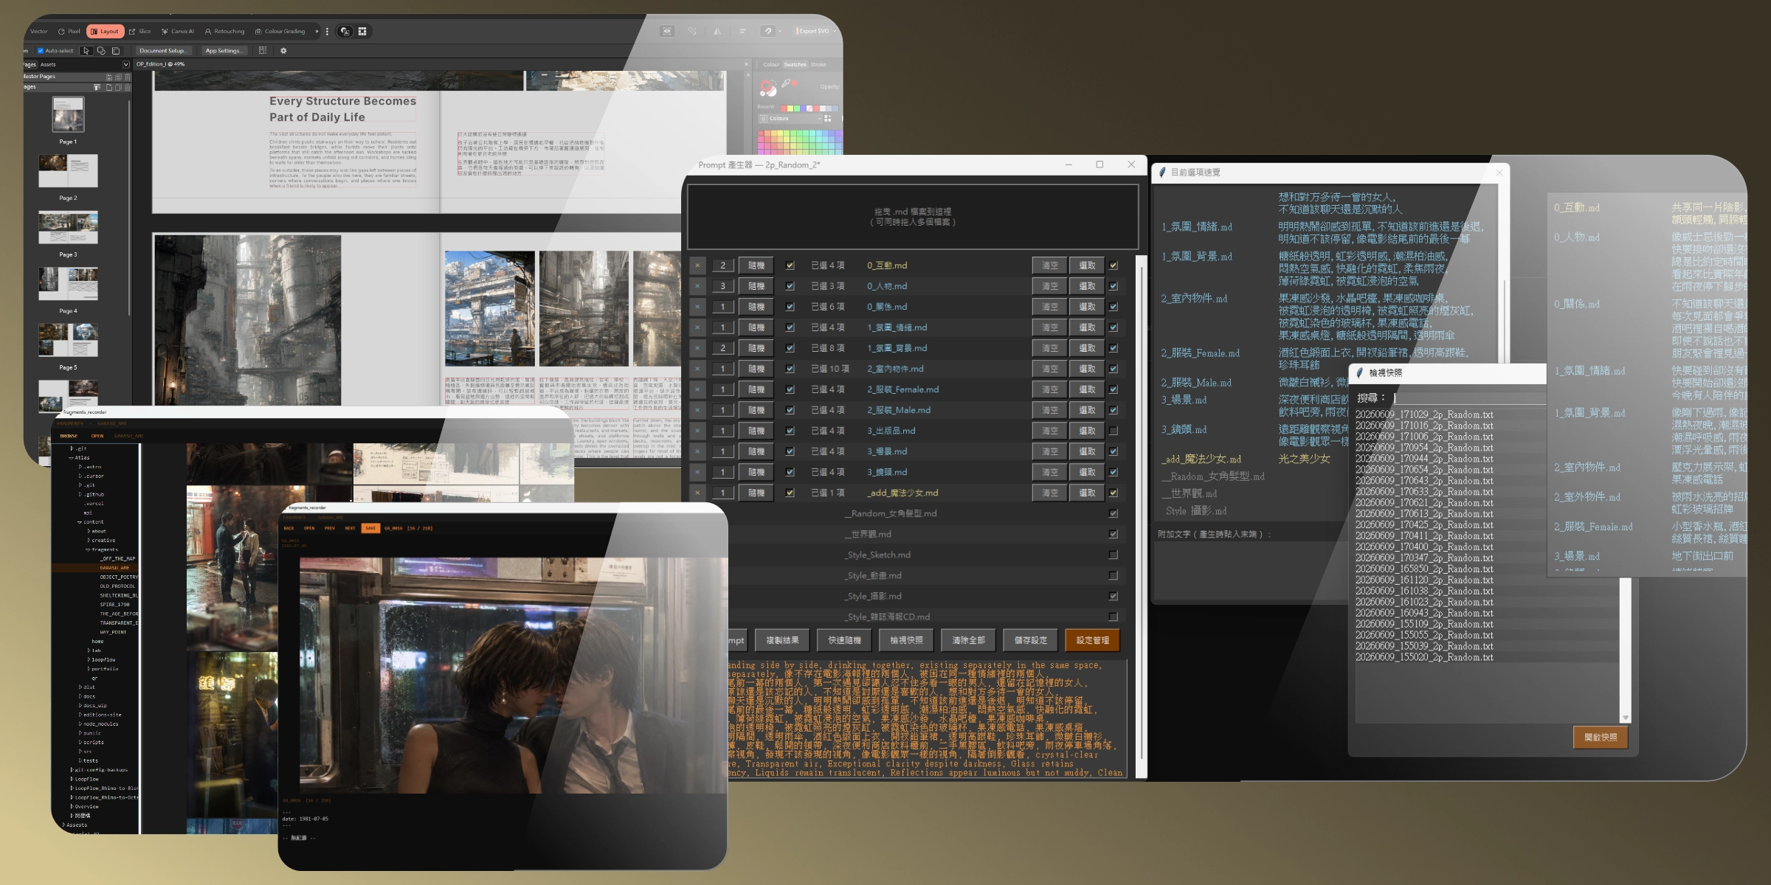Uncheck the __Random_女角髮型.md checkbox
This screenshot has width=1771, height=885.
(x=1113, y=513)
